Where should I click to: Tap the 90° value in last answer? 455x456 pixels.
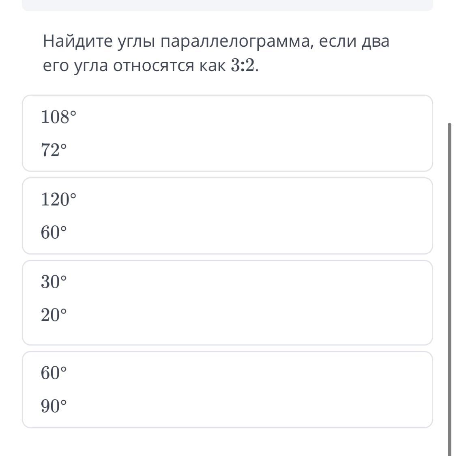(53, 406)
